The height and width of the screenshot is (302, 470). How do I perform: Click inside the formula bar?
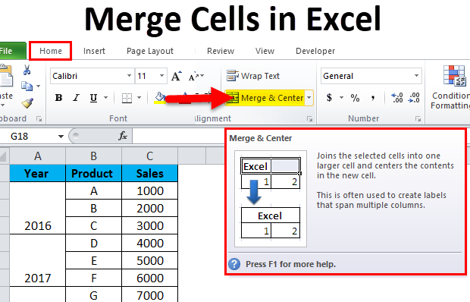178,137
